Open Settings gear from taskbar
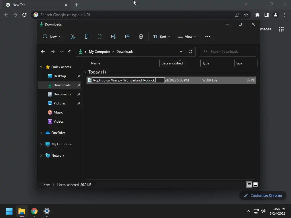Screen dimensions: 291x218 tap(47, 211)
